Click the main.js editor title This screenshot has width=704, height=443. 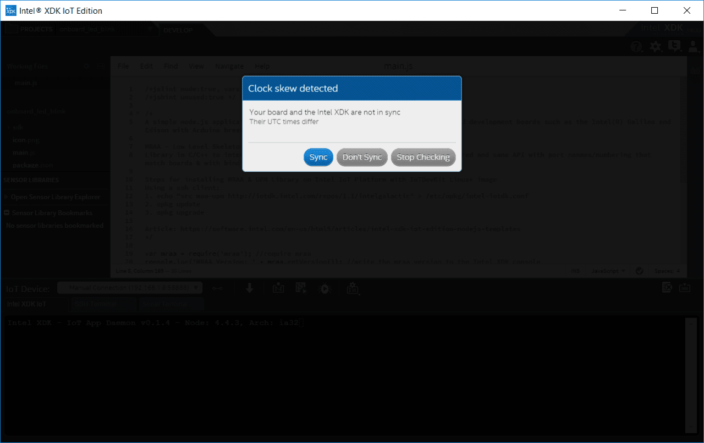point(399,66)
